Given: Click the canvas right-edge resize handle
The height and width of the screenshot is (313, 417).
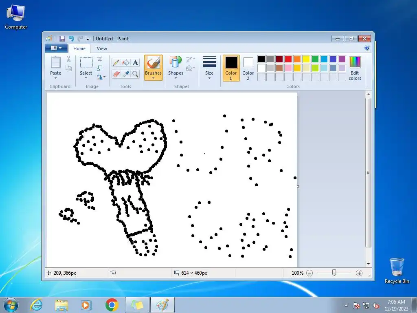Looking at the screenshot, I should [298, 186].
